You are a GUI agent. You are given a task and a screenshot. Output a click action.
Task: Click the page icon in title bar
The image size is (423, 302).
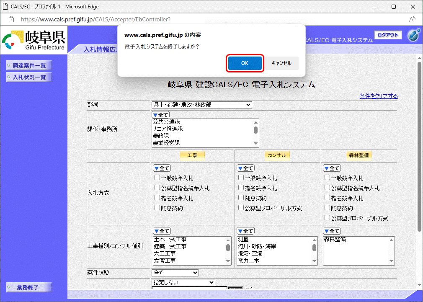point(5,6)
